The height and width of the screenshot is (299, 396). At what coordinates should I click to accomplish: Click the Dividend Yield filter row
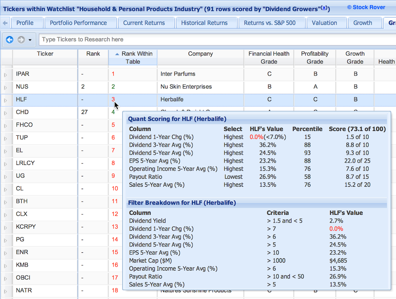[257, 221]
